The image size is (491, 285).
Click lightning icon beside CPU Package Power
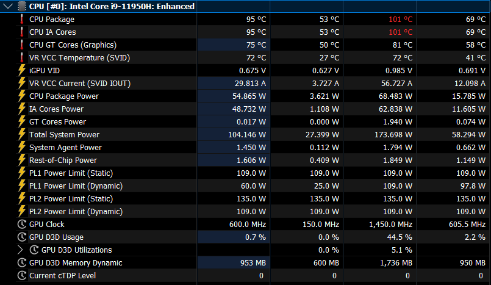pos(21,96)
